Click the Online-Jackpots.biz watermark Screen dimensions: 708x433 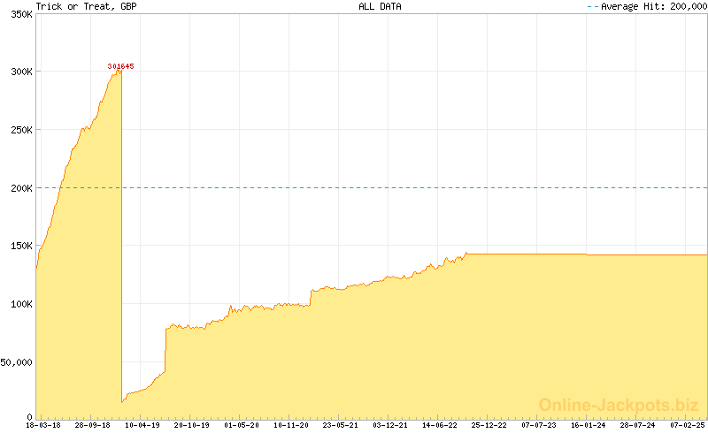point(619,405)
